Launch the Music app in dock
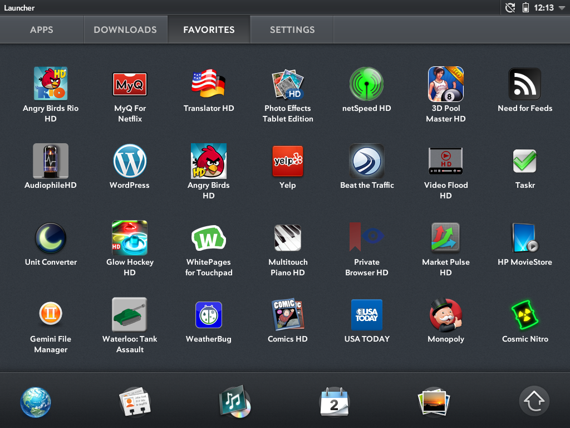This screenshot has width=570, height=428. point(235,401)
